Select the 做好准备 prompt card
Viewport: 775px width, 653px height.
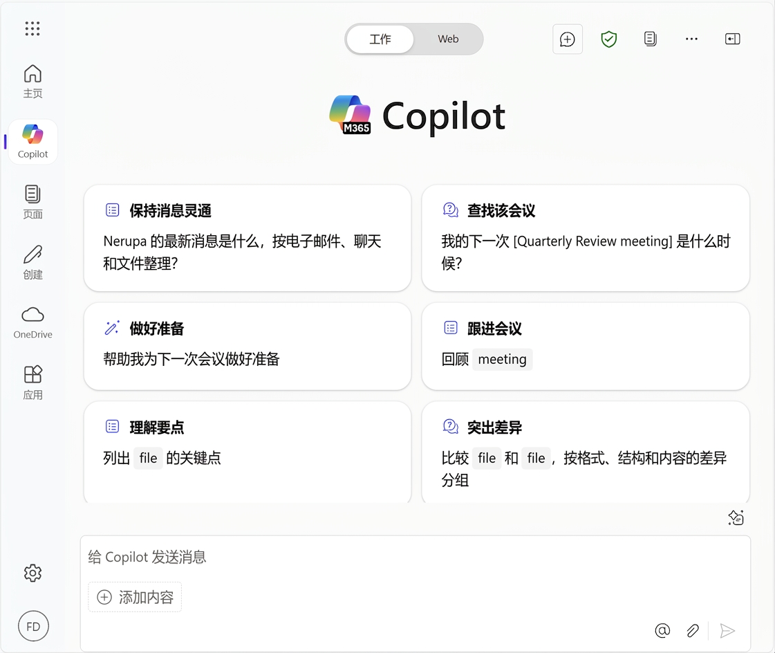pyautogui.click(x=248, y=347)
